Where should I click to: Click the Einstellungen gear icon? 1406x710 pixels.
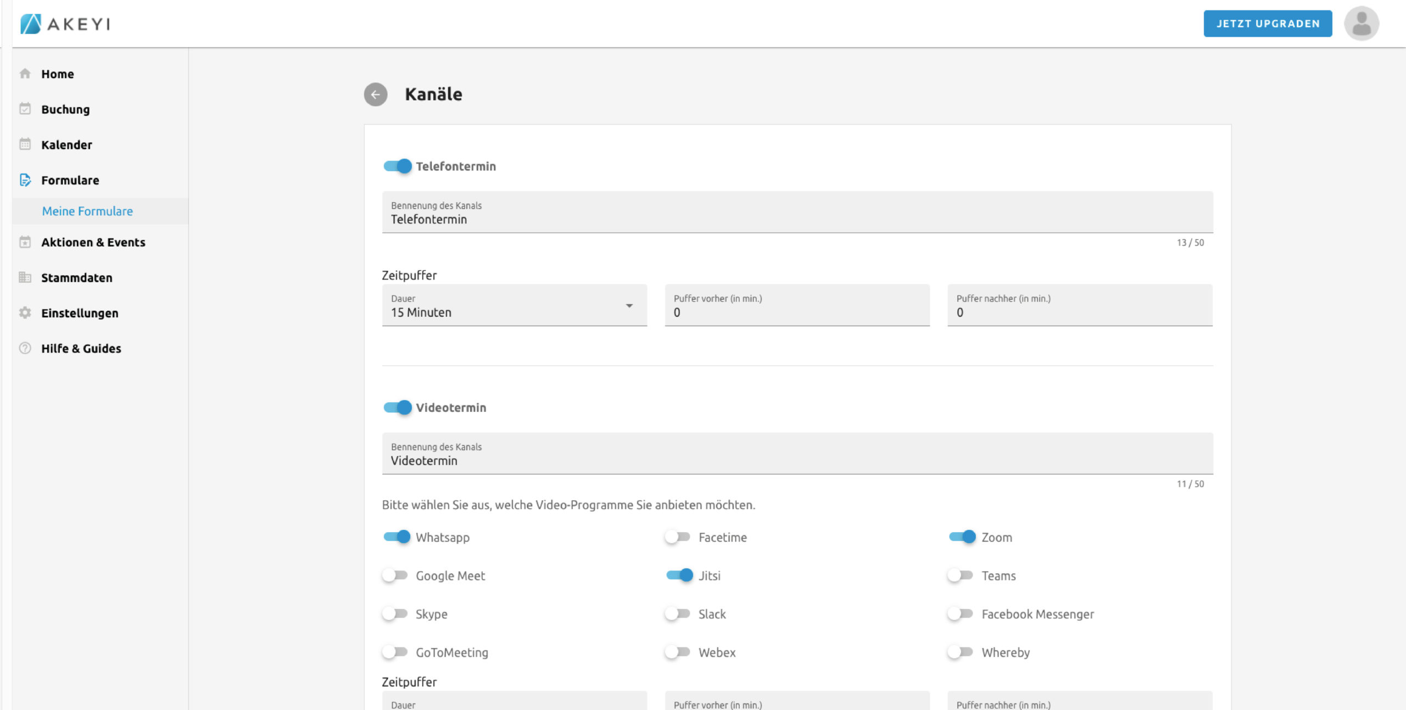[x=25, y=313]
